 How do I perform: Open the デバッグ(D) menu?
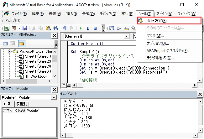coord(108,14)
